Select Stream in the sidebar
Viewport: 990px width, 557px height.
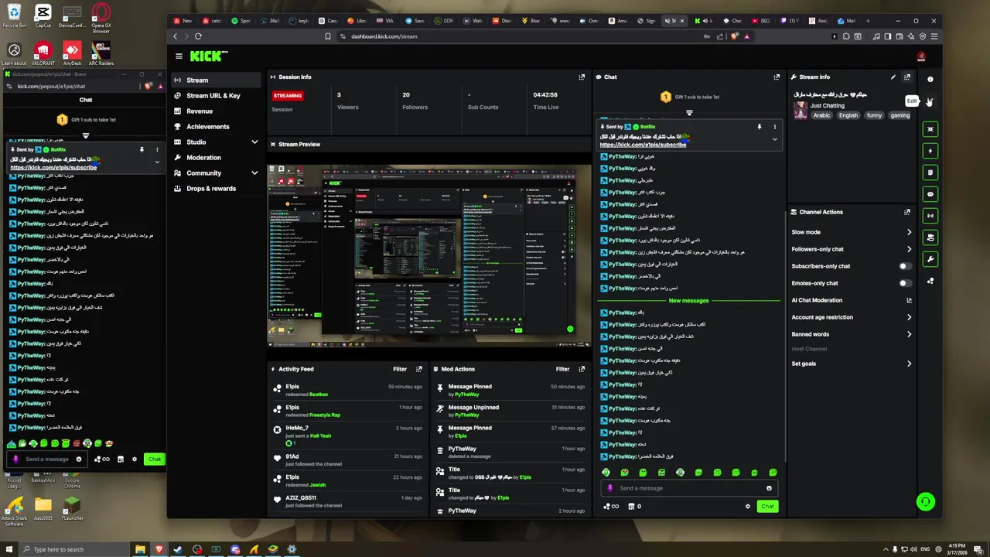(217, 80)
